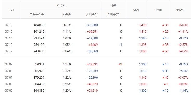Click the 0.67% ownership ratio
191x96 pixels.
(x=67, y=25)
